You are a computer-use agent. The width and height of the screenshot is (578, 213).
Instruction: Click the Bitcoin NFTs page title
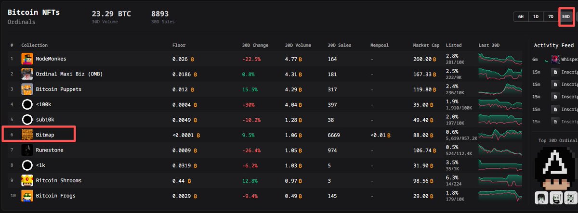(x=34, y=13)
